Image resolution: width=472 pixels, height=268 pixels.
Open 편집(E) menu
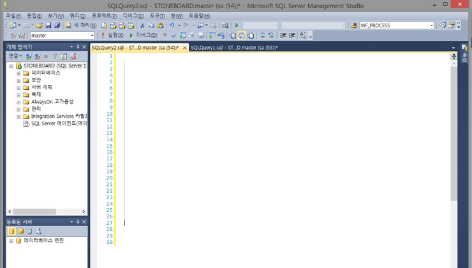34,16
